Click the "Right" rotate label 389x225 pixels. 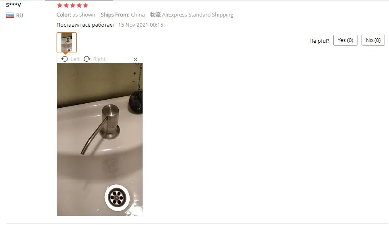click(99, 59)
